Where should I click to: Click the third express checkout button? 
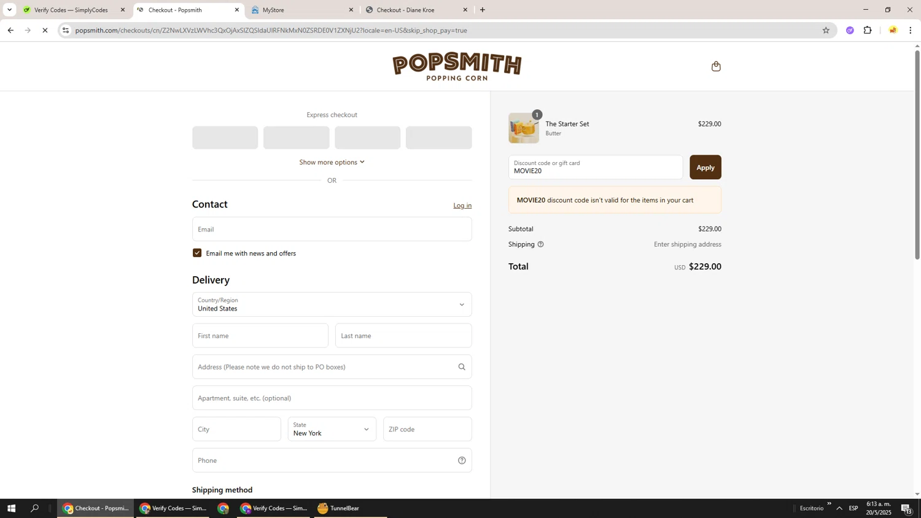pos(368,137)
